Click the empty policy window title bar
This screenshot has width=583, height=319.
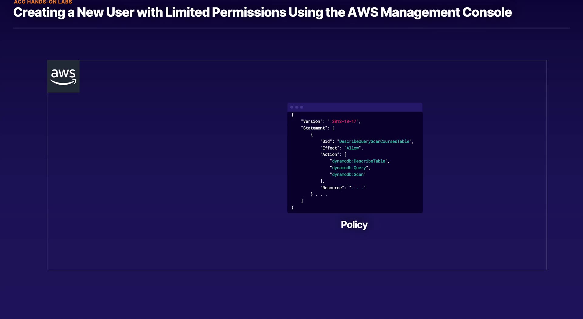point(361,107)
